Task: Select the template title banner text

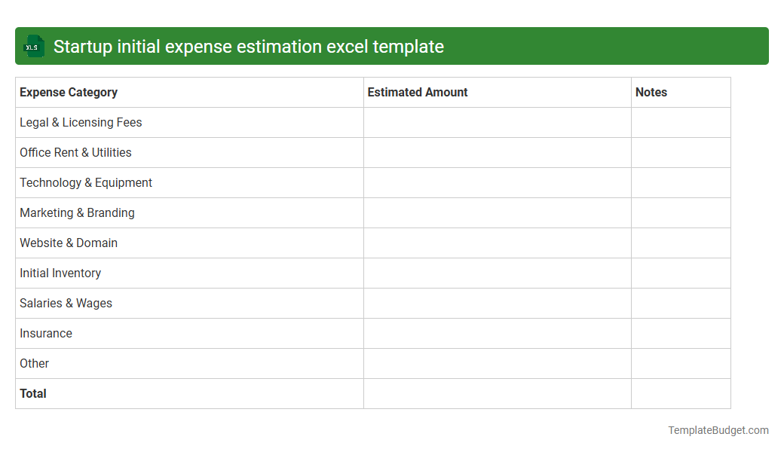Action: point(248,46)
